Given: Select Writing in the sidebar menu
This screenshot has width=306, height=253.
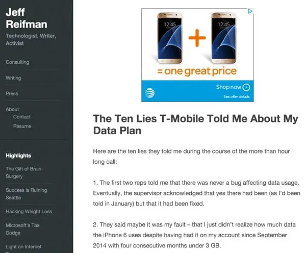Looking at the screenshot, I should tap(13, 78).
